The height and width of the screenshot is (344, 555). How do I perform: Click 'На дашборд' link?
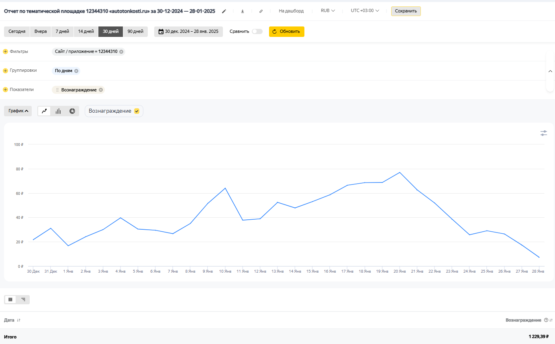point(291,11)
